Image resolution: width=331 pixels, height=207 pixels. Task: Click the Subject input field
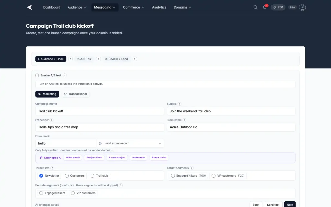point(231,111)
